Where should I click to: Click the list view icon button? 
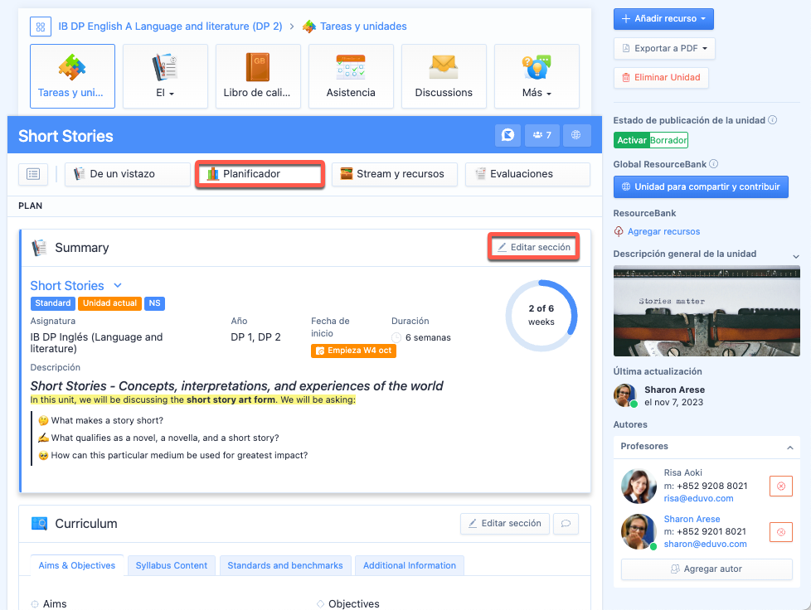pyautogui.click(x=32, y=174)
